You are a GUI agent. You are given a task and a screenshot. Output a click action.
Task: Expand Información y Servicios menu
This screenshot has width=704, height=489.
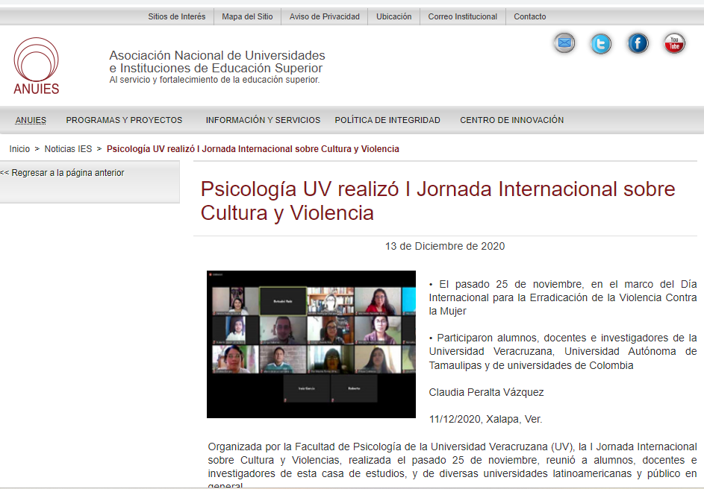(x=263, y=120)
